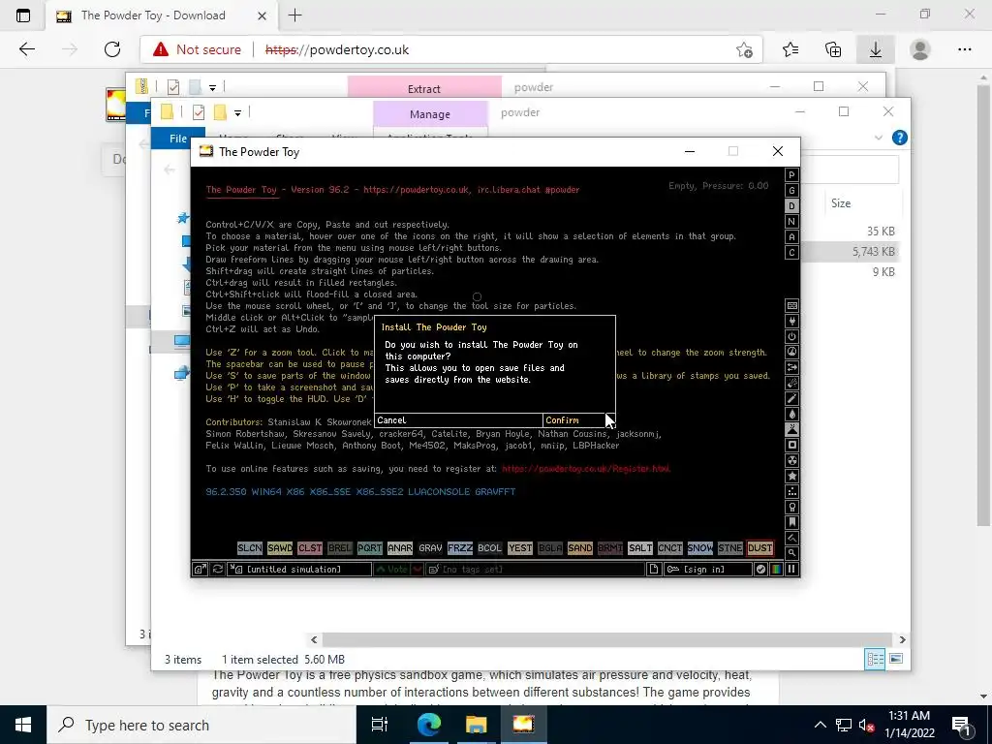Click the new blank simulation page icon
Image resolution: width=992 pixels, height=744 pixels.
coord(654,569)
